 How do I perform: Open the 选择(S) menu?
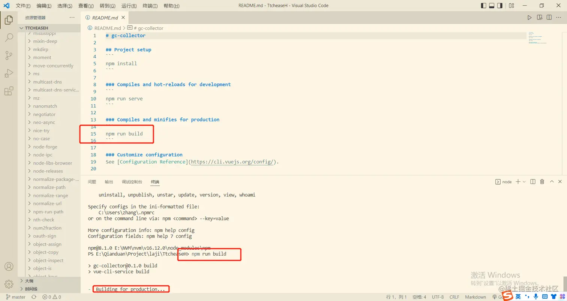coord(65,6)
